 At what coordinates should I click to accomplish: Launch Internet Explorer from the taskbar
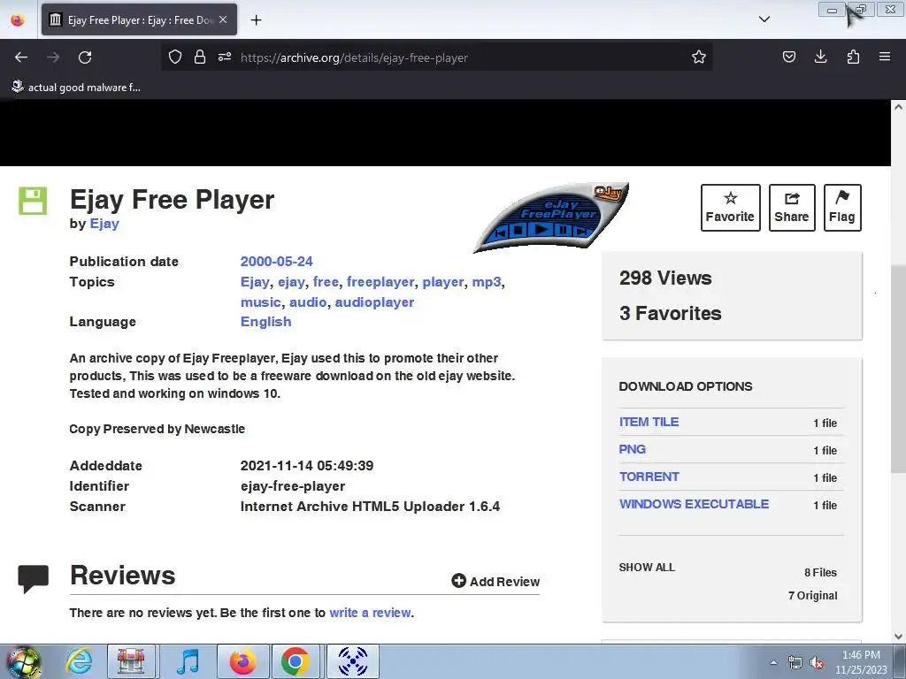(79, 661)
